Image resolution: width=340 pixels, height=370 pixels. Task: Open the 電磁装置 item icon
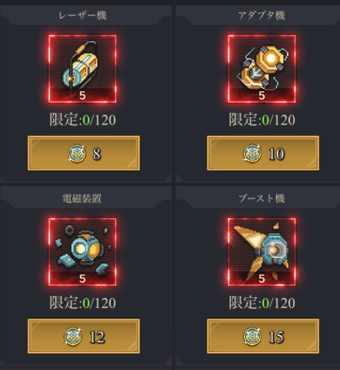pyautogui.click(x=82, y=252)
